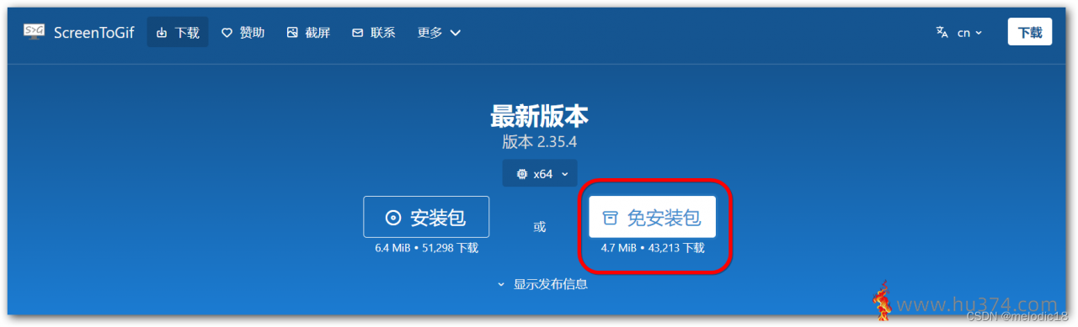
Task: Click the translate language icon
Action: [x=942, y=32]
